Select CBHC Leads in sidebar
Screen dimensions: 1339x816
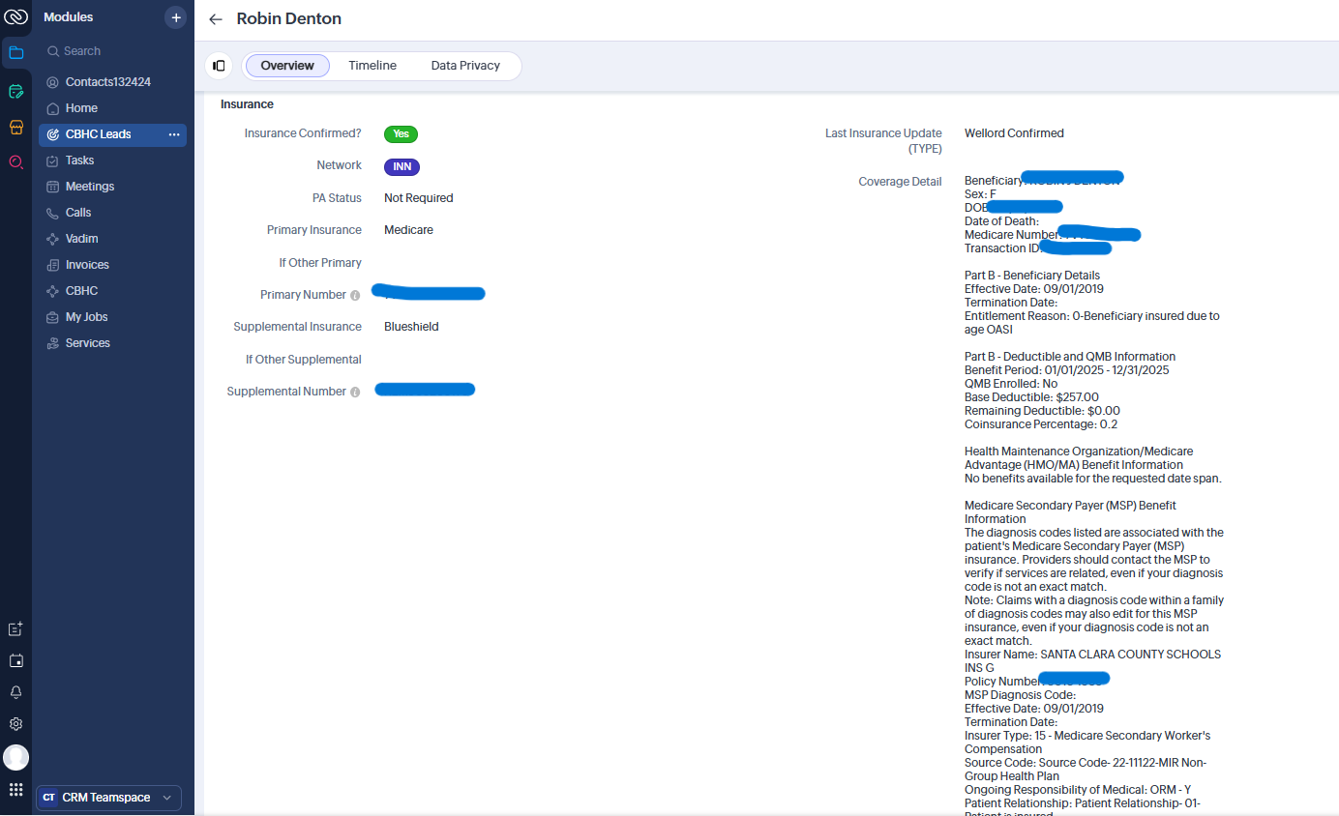[101, 134]
